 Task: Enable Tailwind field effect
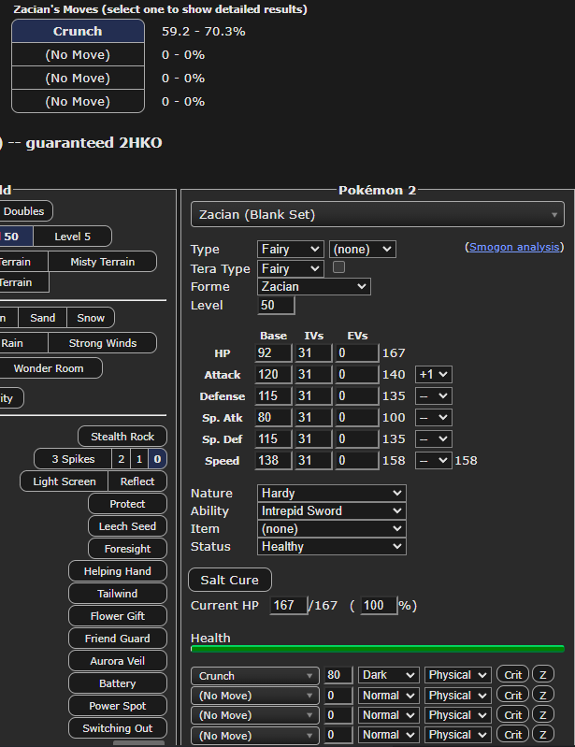coord(117,594)
